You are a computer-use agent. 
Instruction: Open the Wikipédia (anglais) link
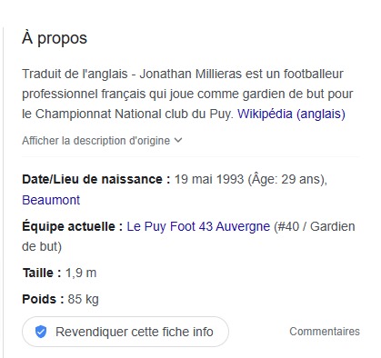point(291,114)
